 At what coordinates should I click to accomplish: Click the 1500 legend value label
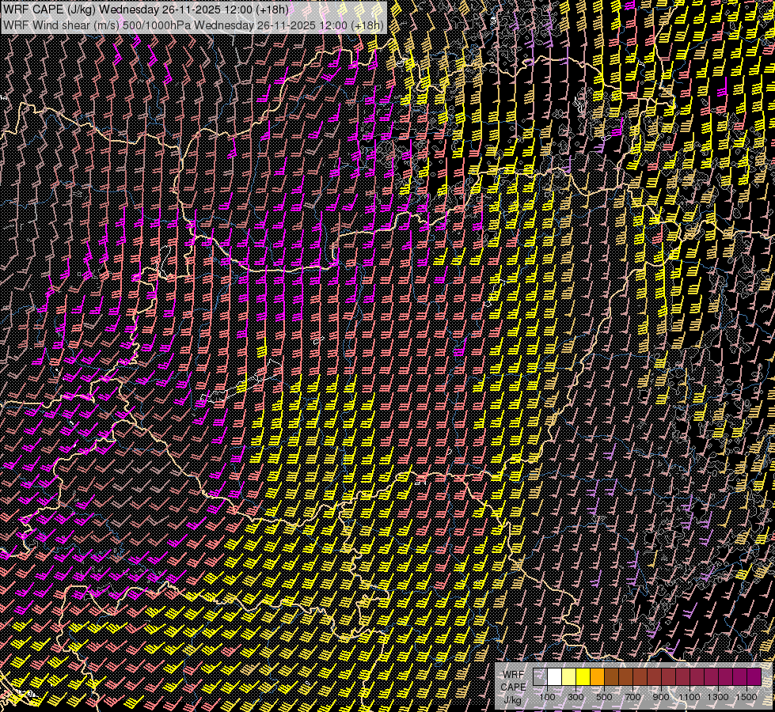(x=747, y=697)
